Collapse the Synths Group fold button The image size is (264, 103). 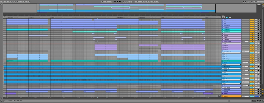click(x=222, y=41)
